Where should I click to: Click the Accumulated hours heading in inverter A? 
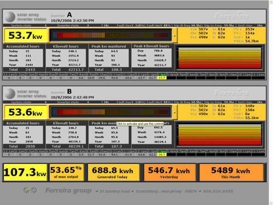(23, 46)
